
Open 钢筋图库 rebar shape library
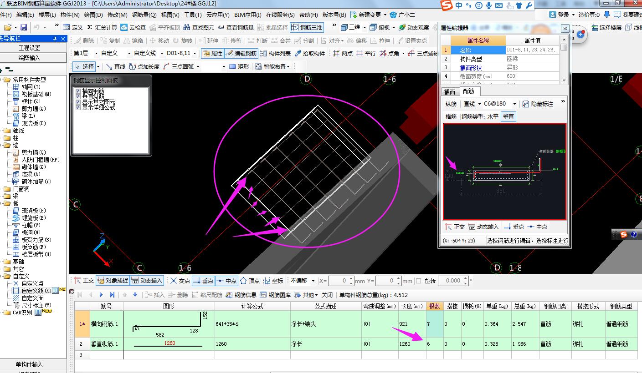point(275,295)
